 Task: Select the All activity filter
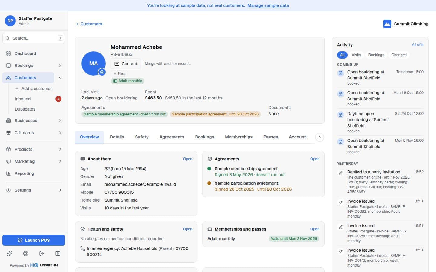[342, 55]
